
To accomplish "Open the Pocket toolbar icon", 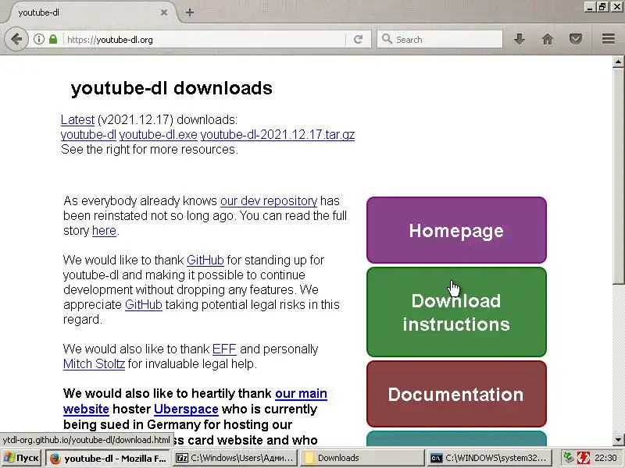I will [x=576, y=40].
